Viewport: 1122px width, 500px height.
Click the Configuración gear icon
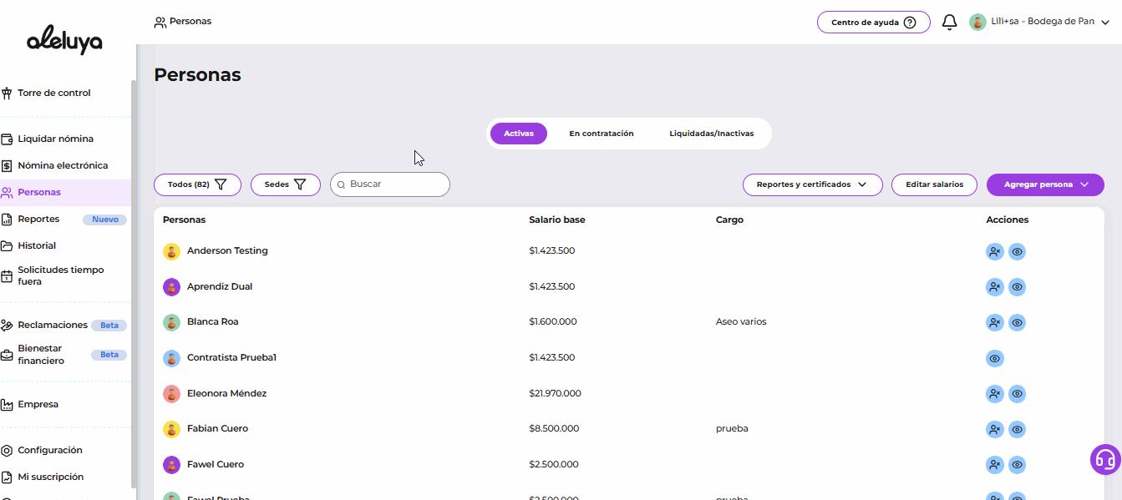click(x=8, y=451)
